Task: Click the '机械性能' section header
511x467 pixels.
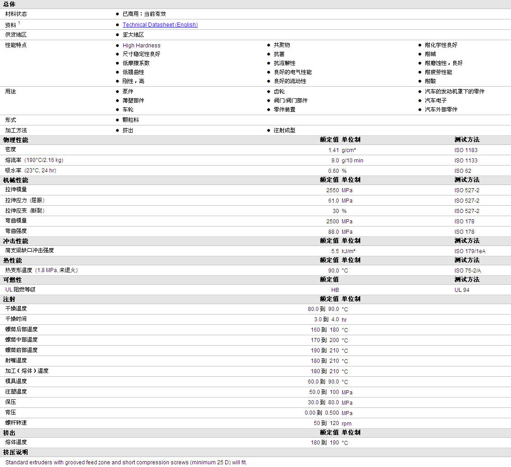Action: click(16, 180)
